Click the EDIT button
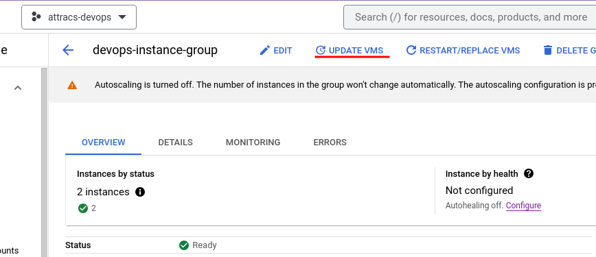 tap(275, 51)
